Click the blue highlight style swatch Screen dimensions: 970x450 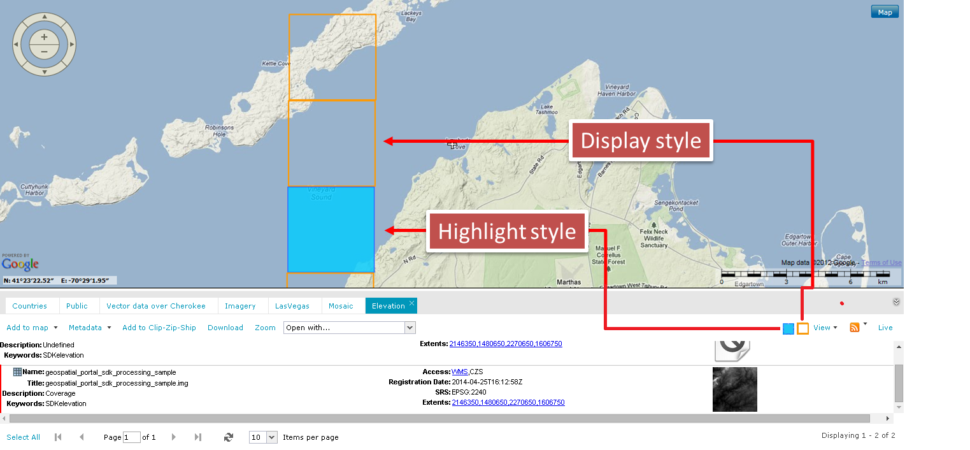(788, 329)
